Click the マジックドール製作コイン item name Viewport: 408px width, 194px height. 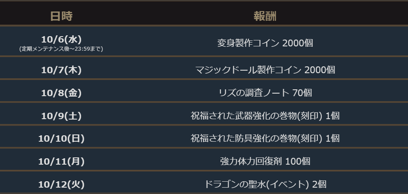[248, 70]
